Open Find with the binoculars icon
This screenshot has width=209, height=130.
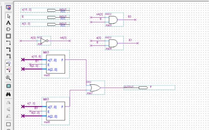[8, 94]
